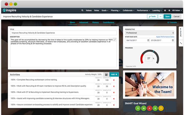185x115 pixels.
Task: Open the settings gear icon in navbar
Action: pyautogui.click(x=169, y=10)
